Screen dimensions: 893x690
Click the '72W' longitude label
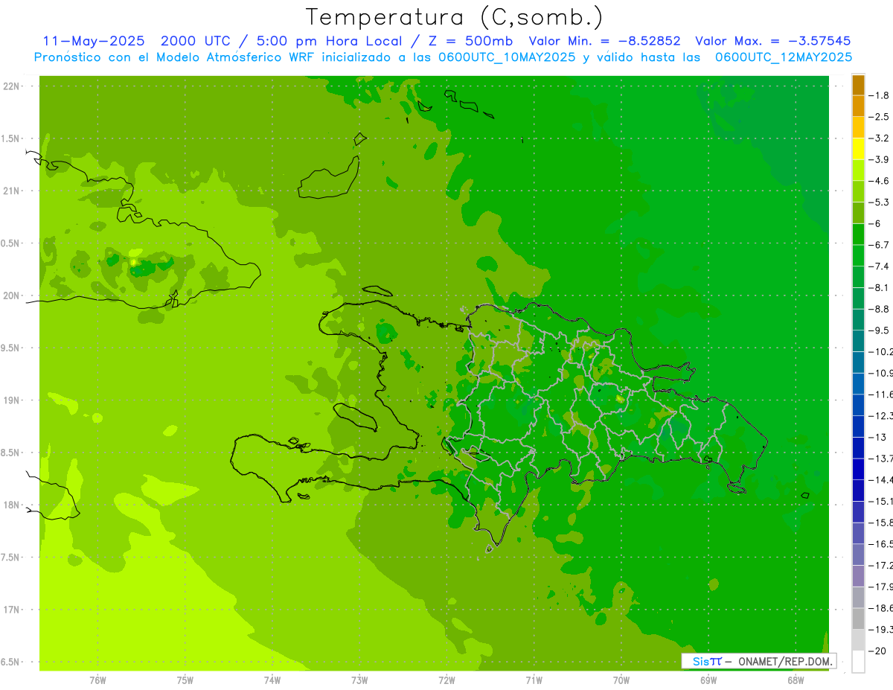pyautogui.click(x=446, y=680)
